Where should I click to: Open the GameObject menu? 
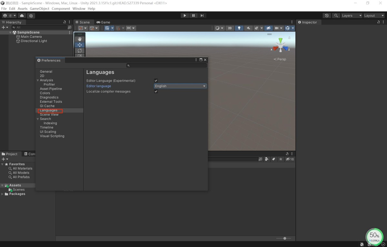[x=39, y=9]
